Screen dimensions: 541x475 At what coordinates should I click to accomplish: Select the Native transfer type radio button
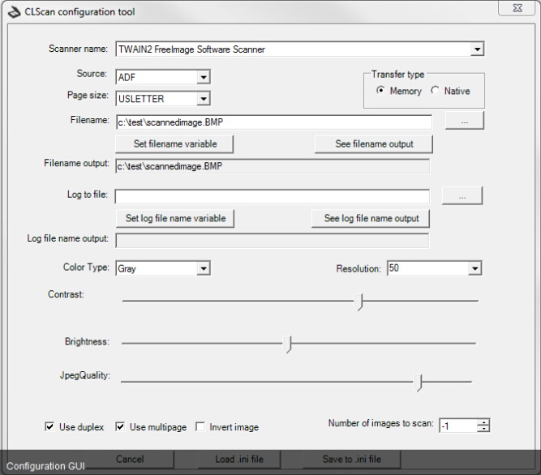[x=435, y=90]
